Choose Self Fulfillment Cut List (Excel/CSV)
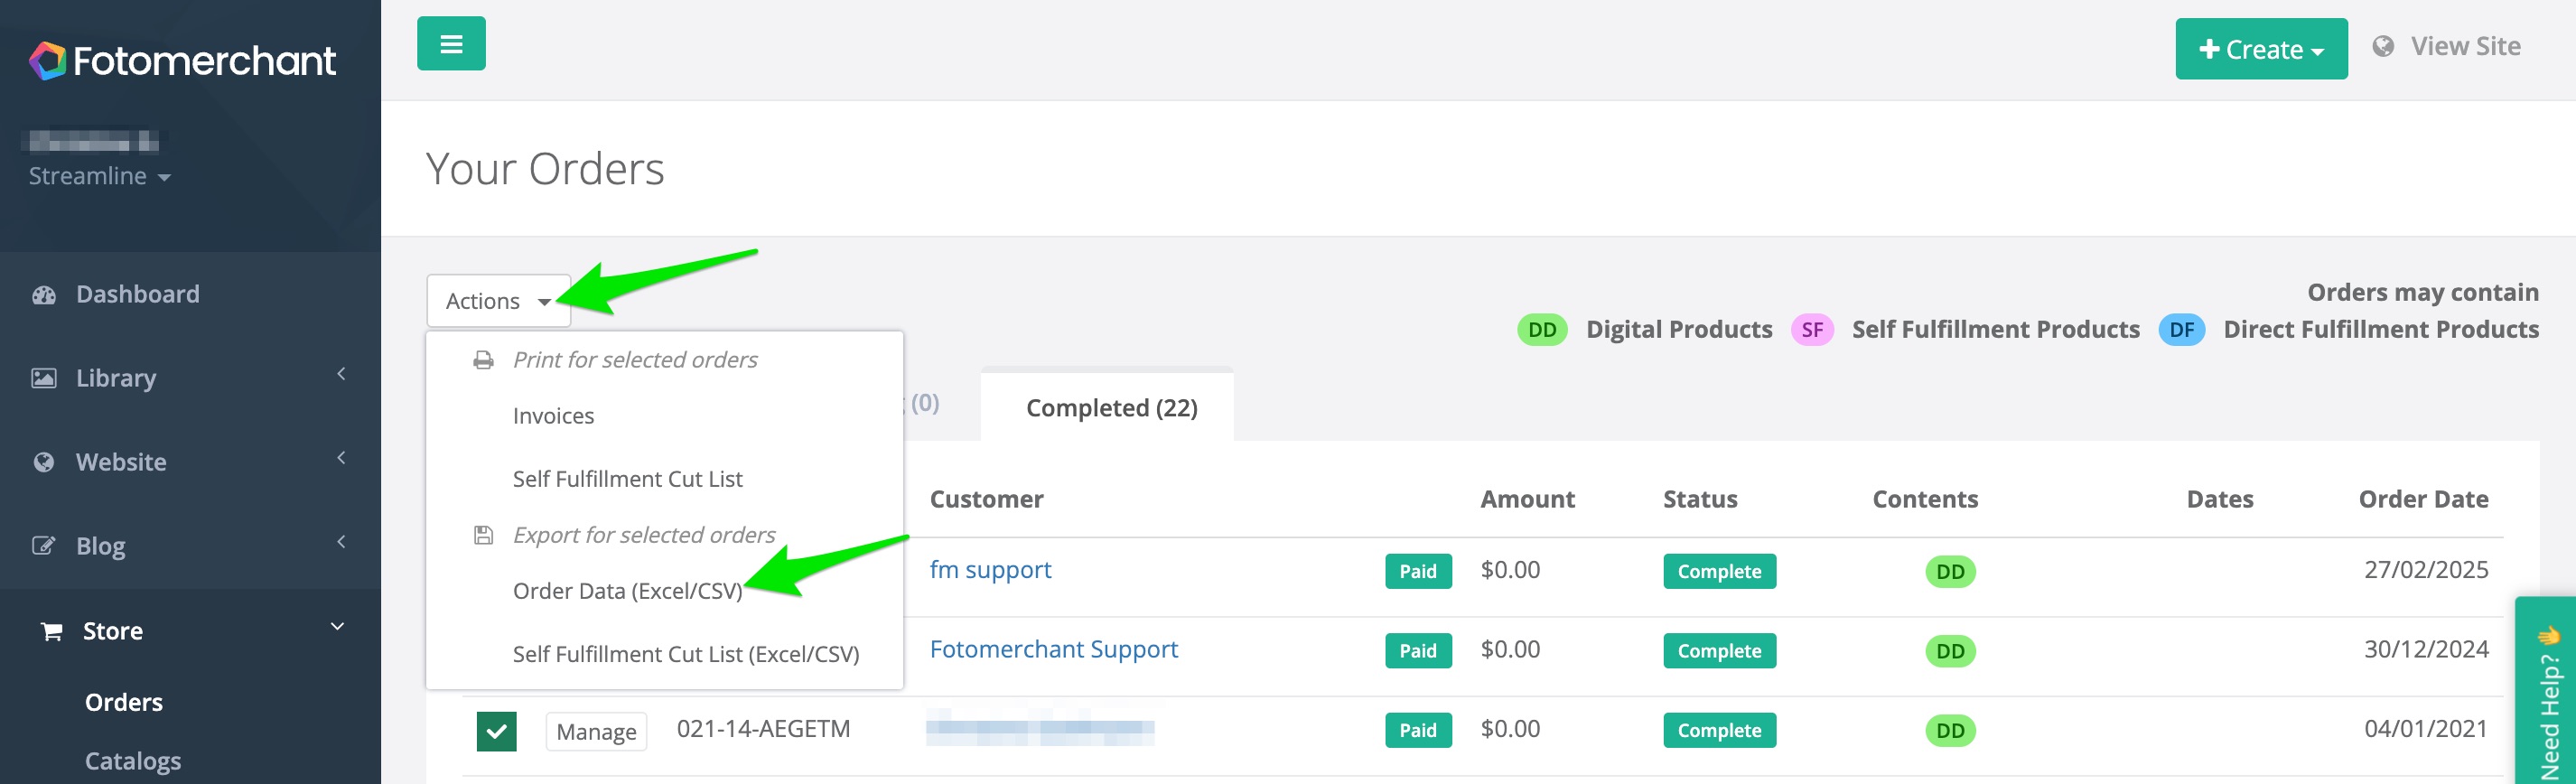2576x784 pixels. click(685, 654)
